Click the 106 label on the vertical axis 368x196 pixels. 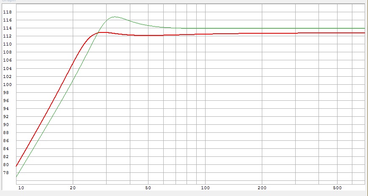pyautogui.click(x=8, y=60)
